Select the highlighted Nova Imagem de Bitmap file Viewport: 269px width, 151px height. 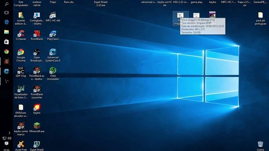tap(180, 18)
